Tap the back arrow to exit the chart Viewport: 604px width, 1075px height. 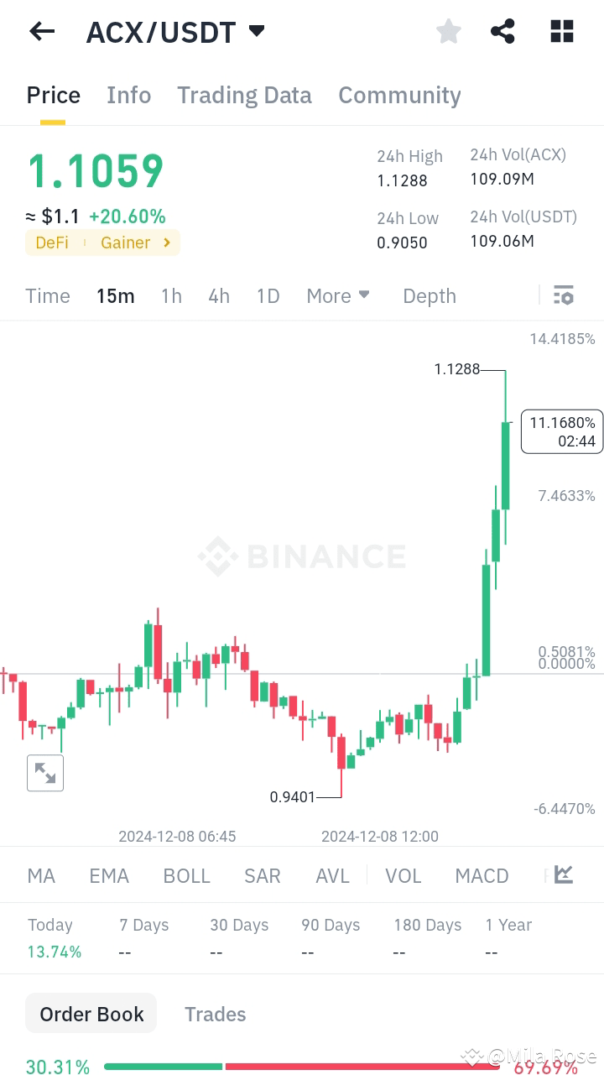tap(41, 31)
